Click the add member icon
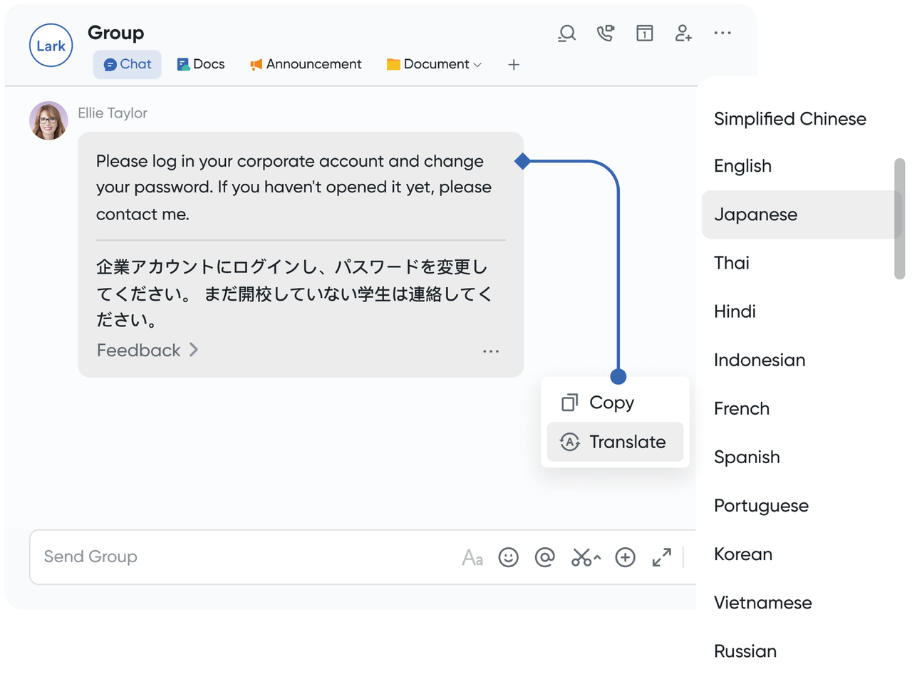The height and width of the screenshot is (699, 912). [683, 33]
